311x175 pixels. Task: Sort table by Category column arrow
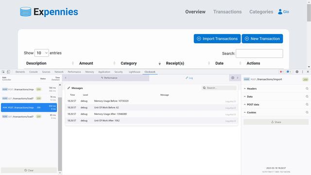[x=160, y=63]
